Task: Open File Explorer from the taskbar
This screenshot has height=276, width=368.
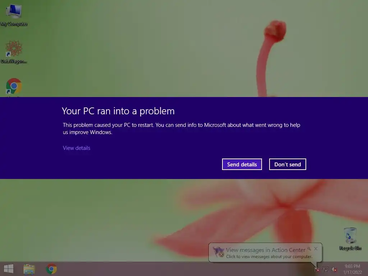Action: (29, 269)
